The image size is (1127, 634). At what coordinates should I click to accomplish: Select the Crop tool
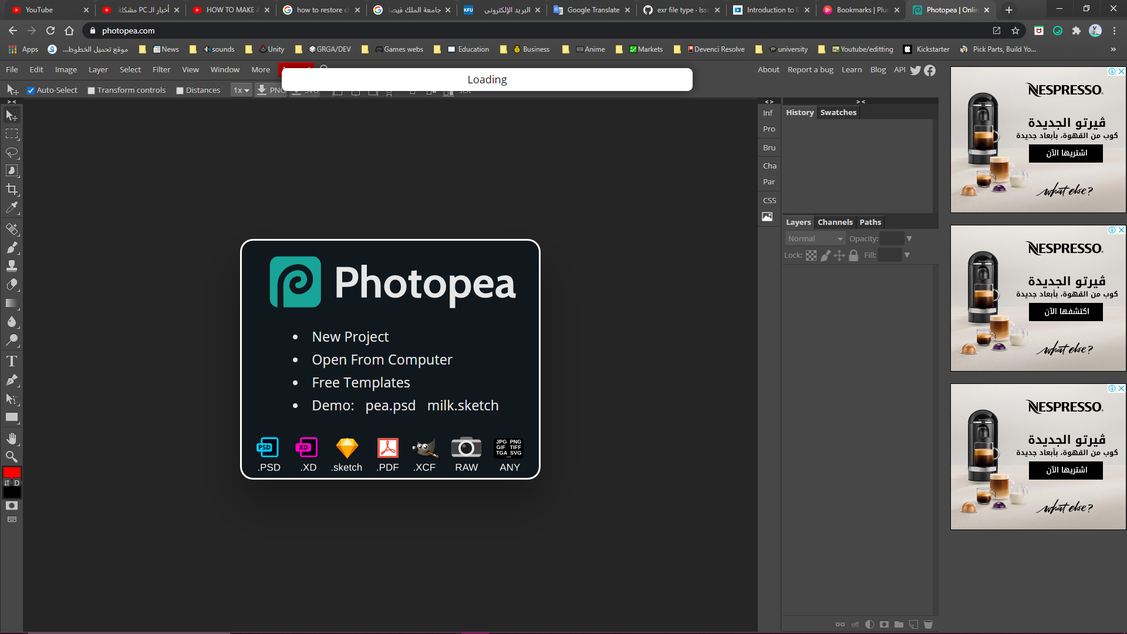pos(12,189)
